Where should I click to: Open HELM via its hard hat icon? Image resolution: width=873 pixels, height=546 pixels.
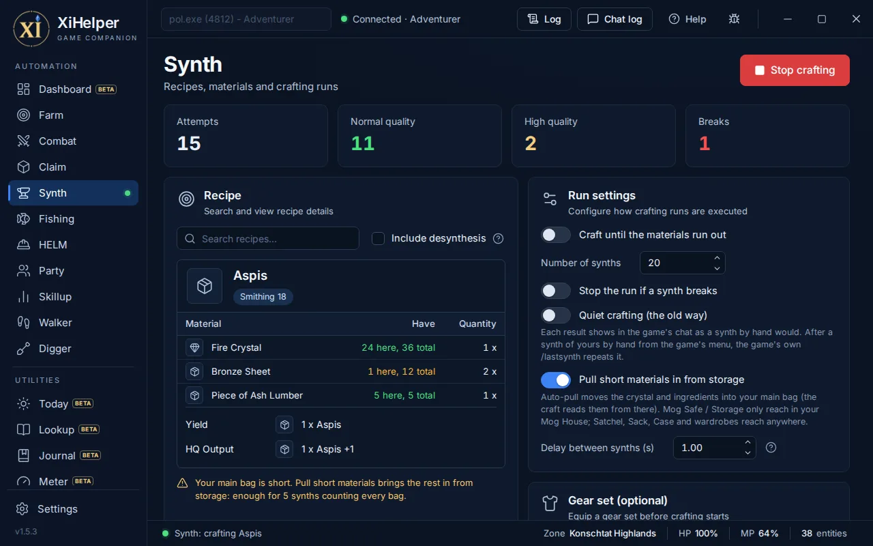tap(24, 245)
